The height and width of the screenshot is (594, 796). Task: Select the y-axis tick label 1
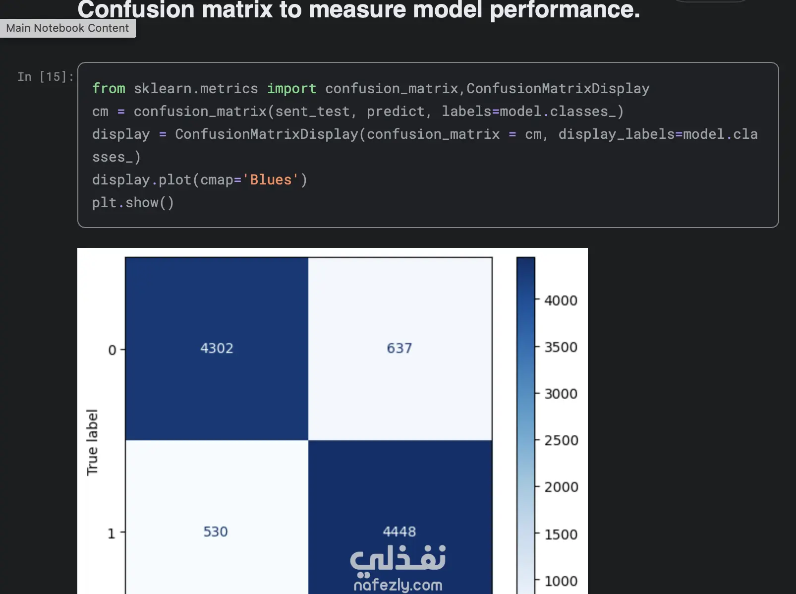112,534
